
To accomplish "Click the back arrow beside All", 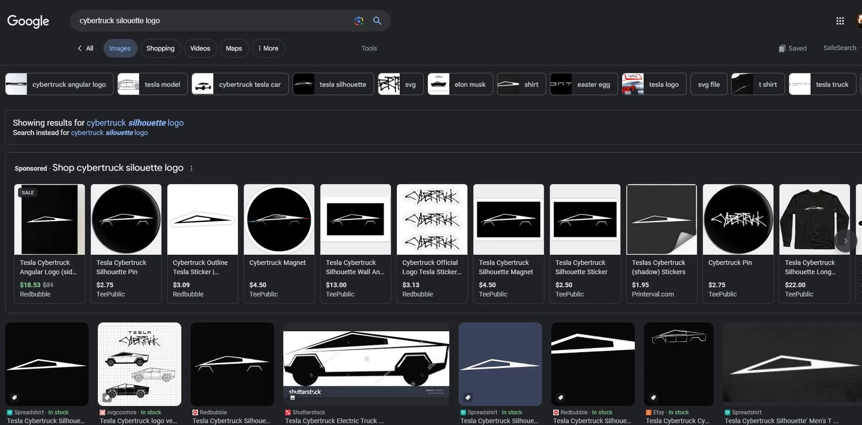I will pos(80,48).
